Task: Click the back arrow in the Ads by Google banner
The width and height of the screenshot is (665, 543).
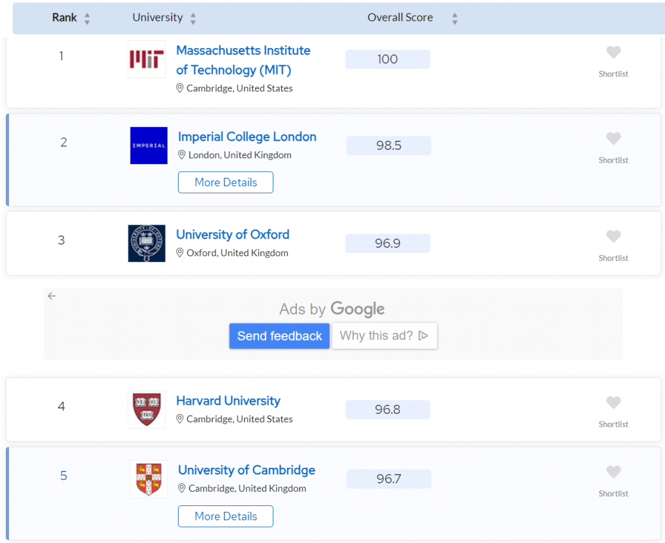Action: (52, 296)
